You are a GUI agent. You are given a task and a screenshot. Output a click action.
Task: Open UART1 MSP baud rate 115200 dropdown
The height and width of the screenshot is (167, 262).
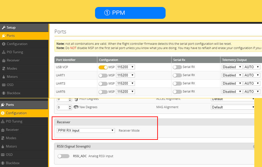tap(125, 75)
